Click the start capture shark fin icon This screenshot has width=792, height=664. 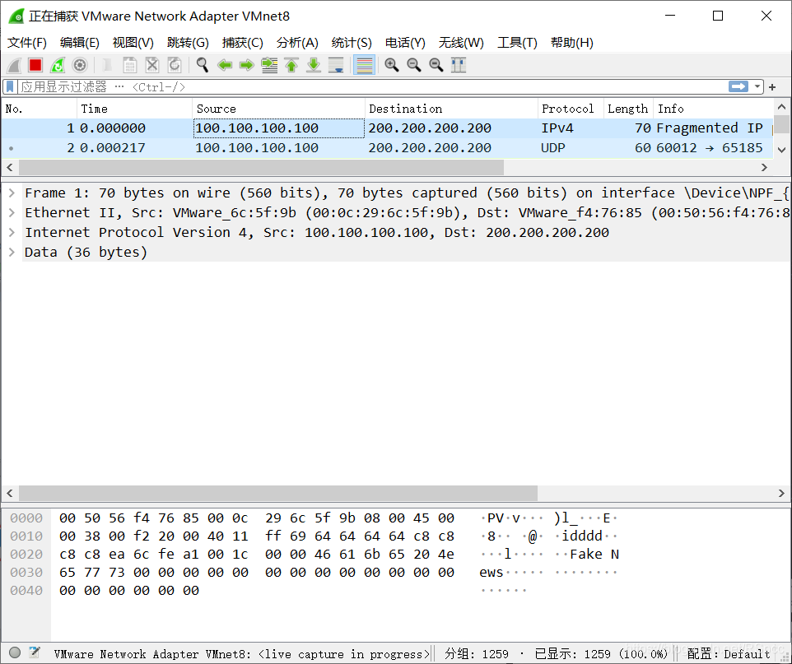[14, 65]
